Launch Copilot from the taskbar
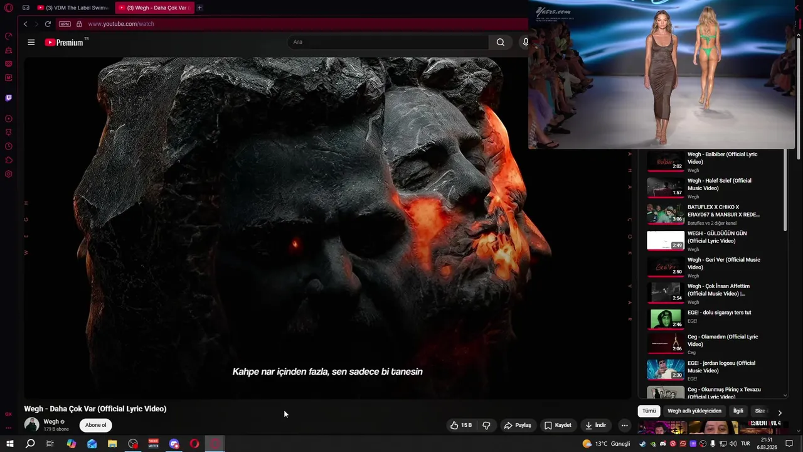Viewport: 803px width, 452px height. [x=72, y=444]
